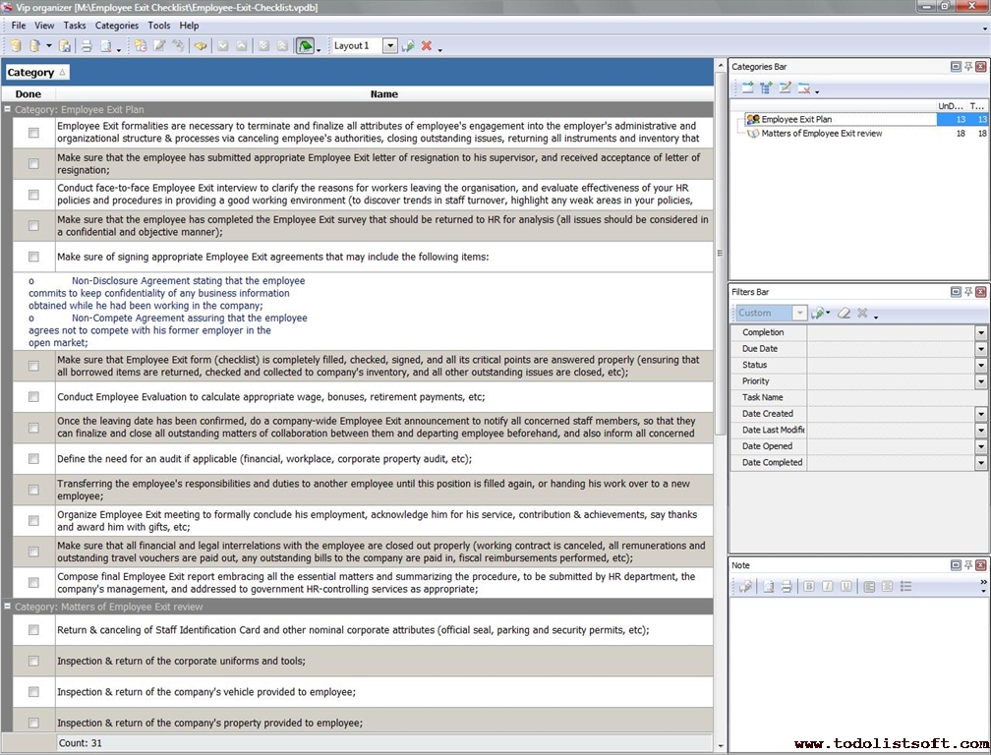Viewport: 991px width, 755px height.
Task: Expand the Priority filter dropdown
Action: (980, 381)
